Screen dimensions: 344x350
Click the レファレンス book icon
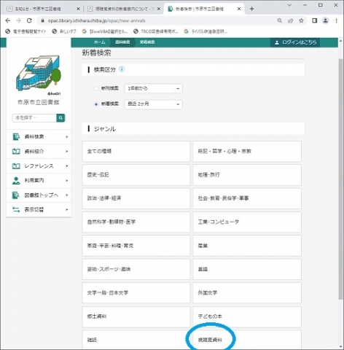[x=16, y=166]
